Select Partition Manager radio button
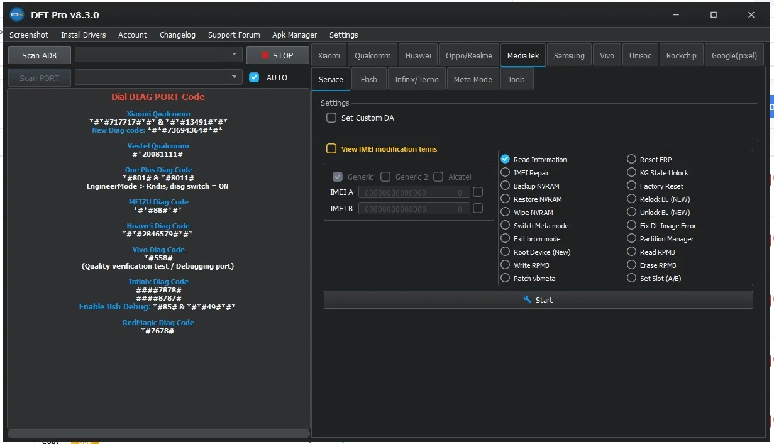The image size is (774, 444). (632, 238)
